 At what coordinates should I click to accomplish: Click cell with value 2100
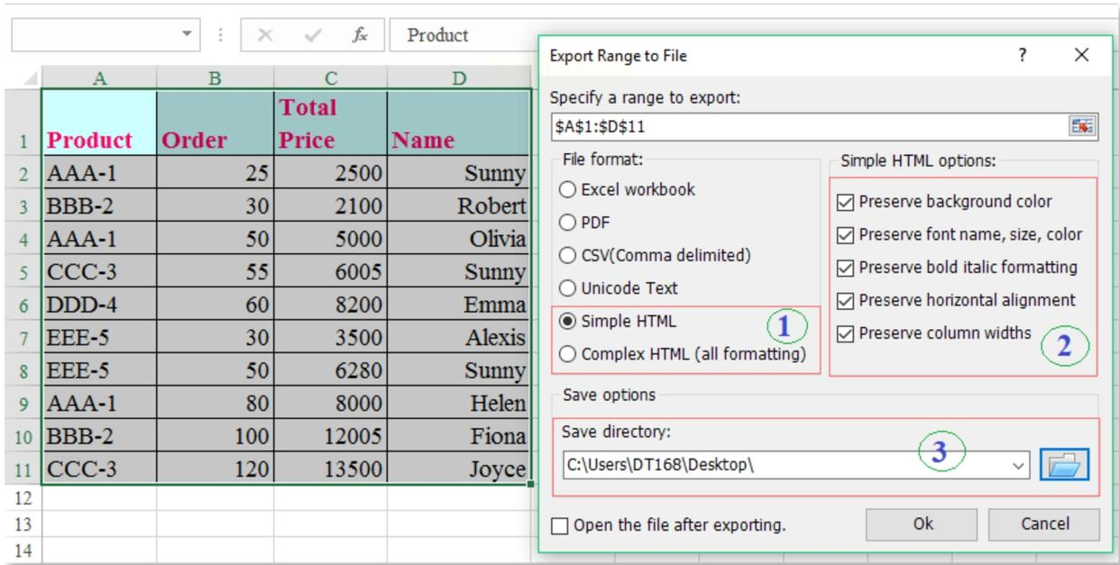click(330, 205)
